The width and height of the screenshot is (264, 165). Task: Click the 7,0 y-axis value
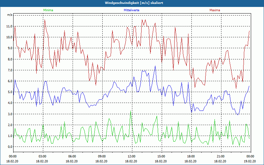(10, 70)
